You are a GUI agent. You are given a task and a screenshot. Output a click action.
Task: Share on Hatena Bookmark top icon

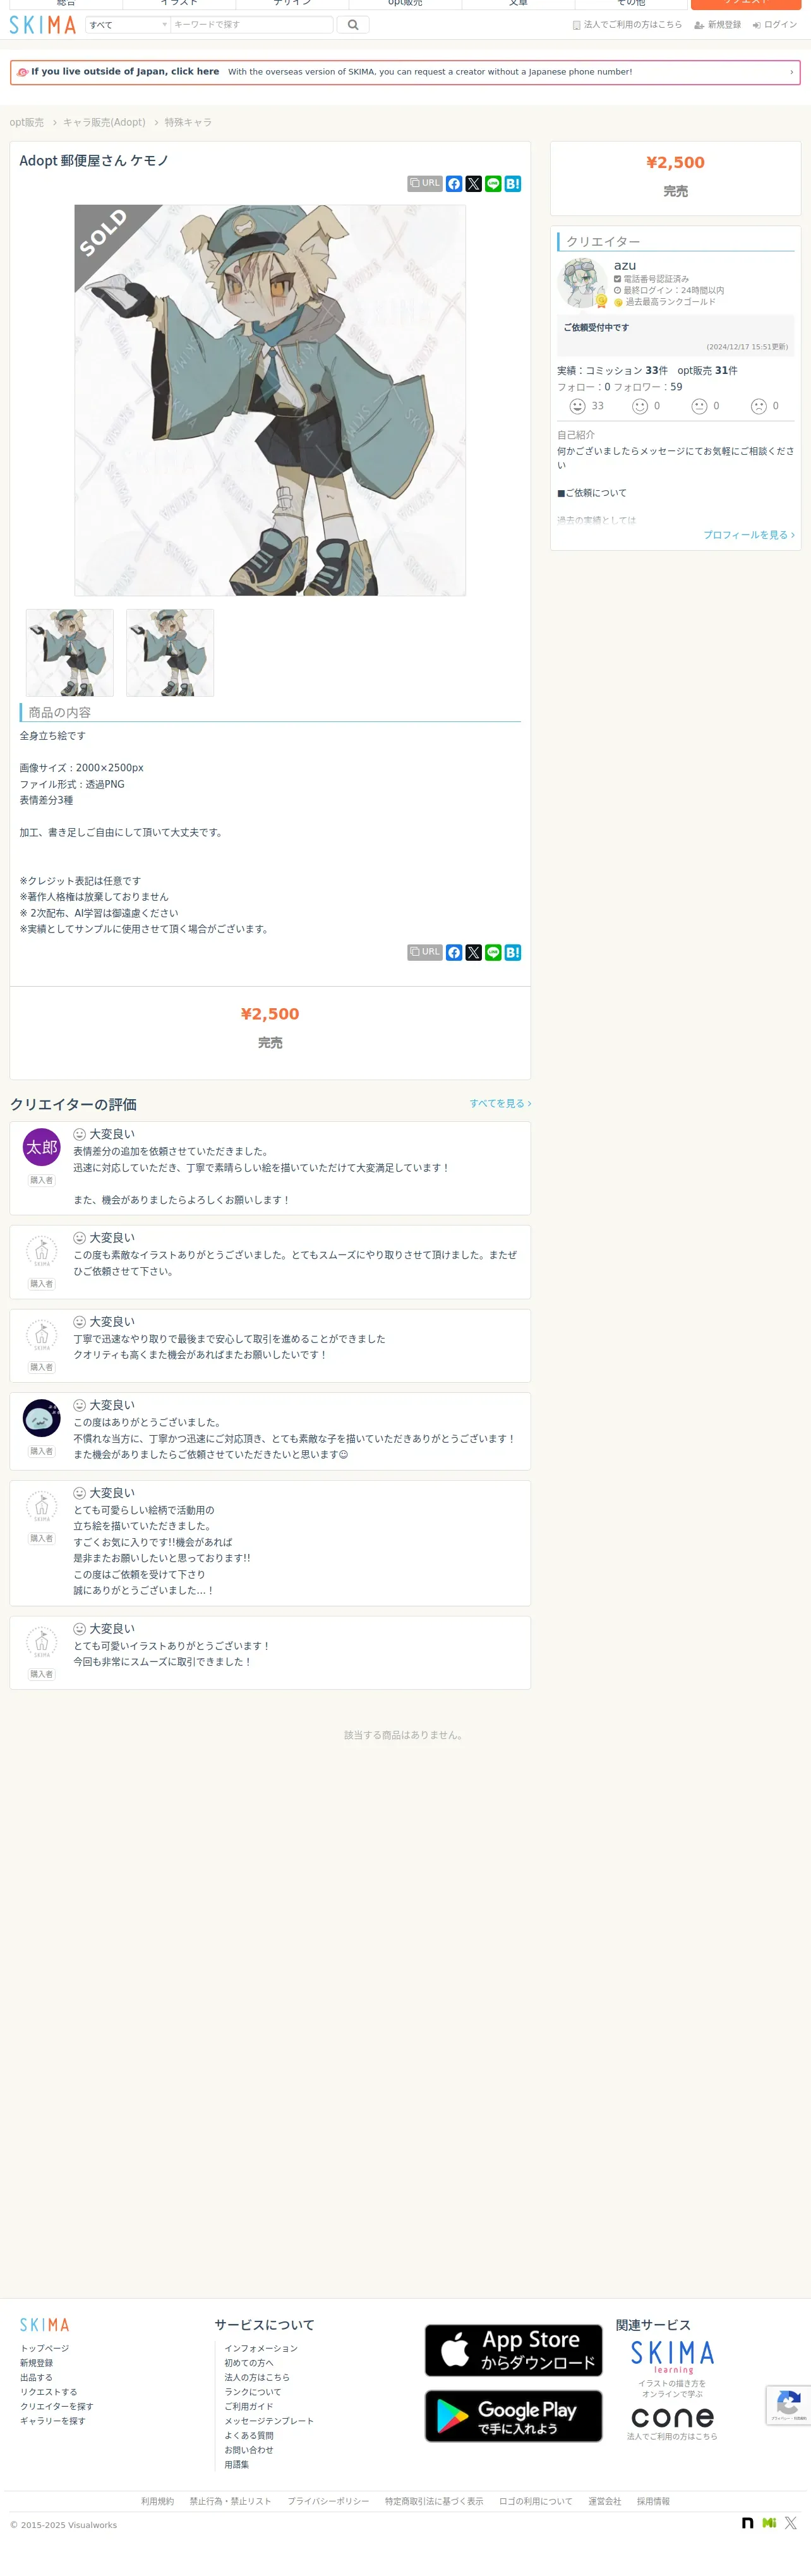[x=513, y=184]
